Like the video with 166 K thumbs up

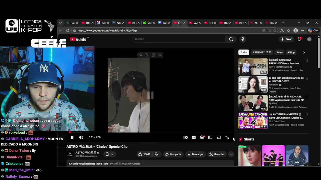144,154
